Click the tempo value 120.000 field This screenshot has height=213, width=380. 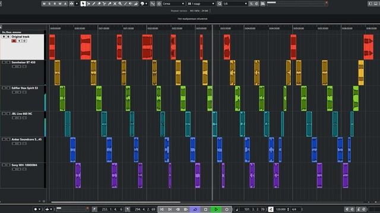281,209
